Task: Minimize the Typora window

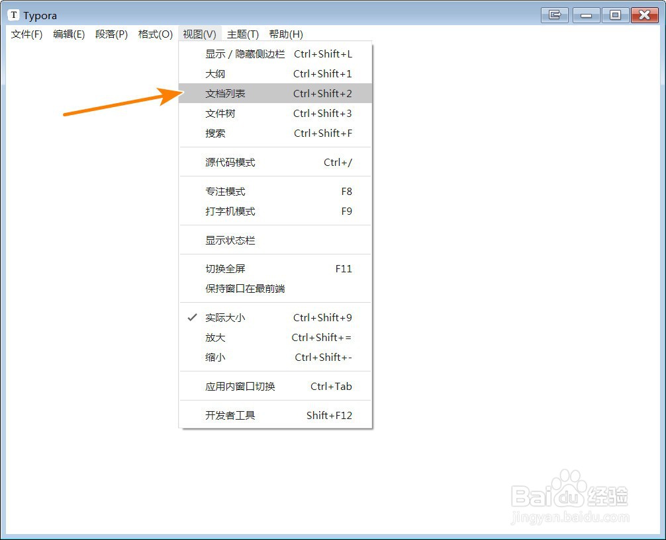Action: (x=586, y=15)
